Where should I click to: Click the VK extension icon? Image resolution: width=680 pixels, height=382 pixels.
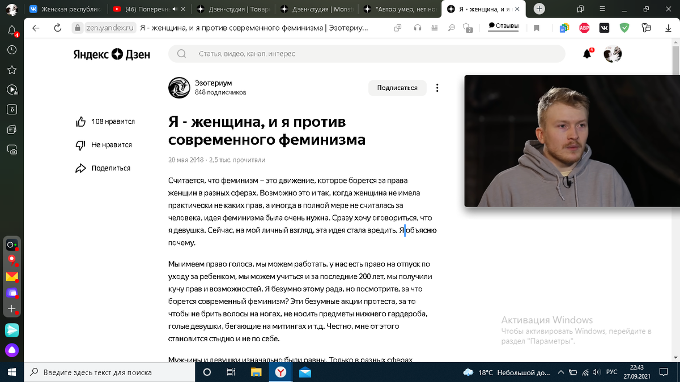click(604, 27)
